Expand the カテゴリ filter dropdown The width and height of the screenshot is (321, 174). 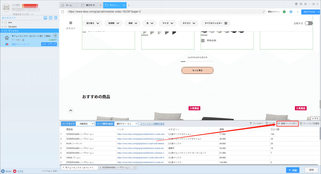(x=189, y=23)
